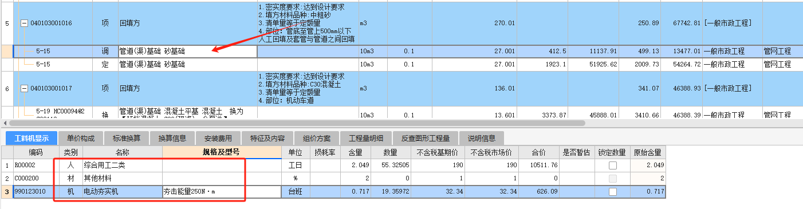The image size is (803, 209).
Task: Collapse the 040103001016 item row
Action: pyautogui.click(x=24, y=23)
